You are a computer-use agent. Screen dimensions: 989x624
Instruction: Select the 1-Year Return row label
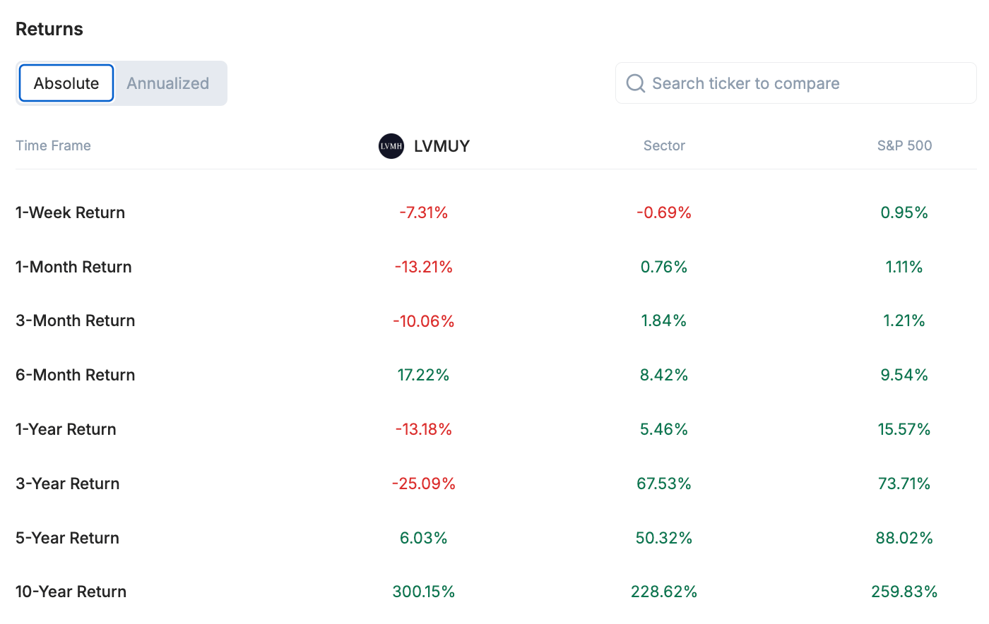coord(66,429)
